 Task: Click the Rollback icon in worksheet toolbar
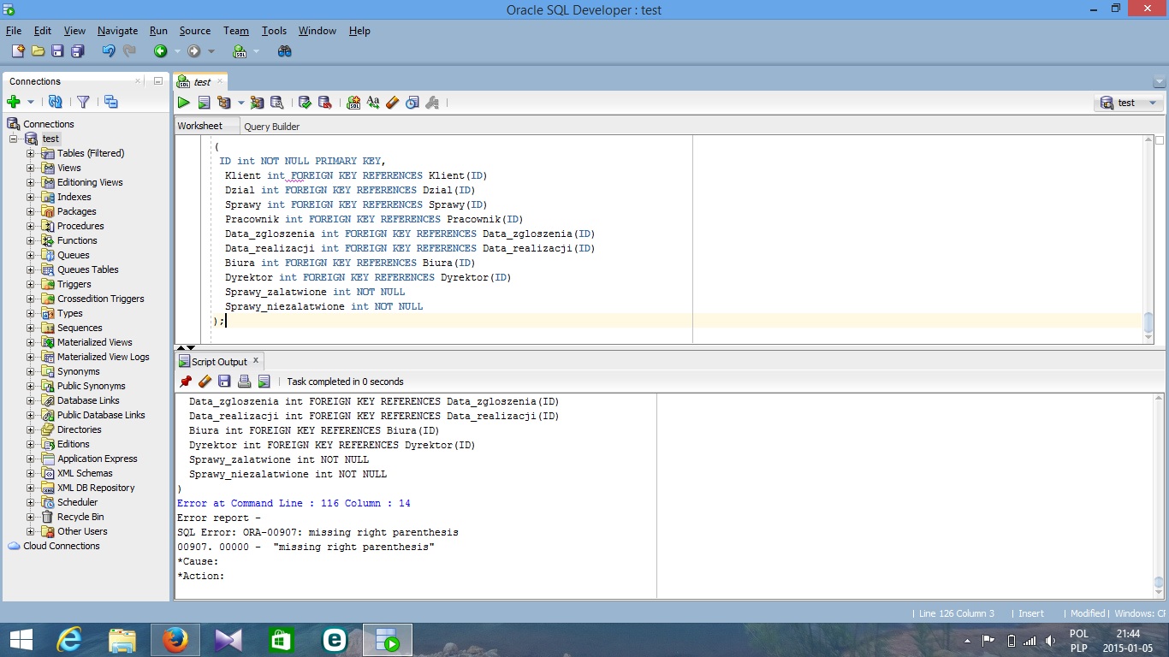pyautogui.click(x=324, y=103)
